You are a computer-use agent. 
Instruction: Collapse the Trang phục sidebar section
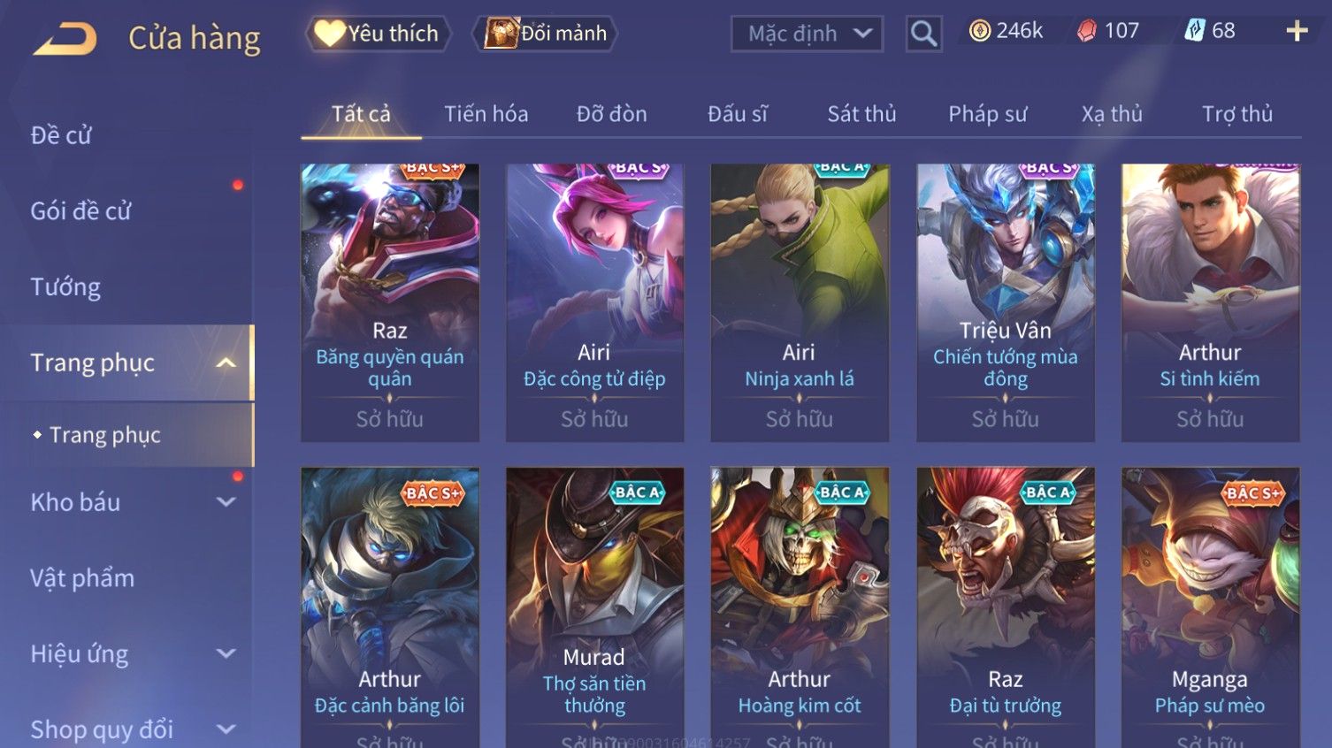click(x=226, y=363)
